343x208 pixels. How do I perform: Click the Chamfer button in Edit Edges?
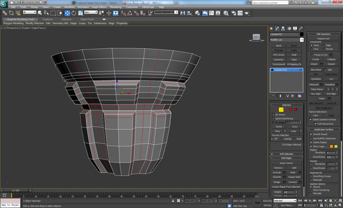(277, 177)
